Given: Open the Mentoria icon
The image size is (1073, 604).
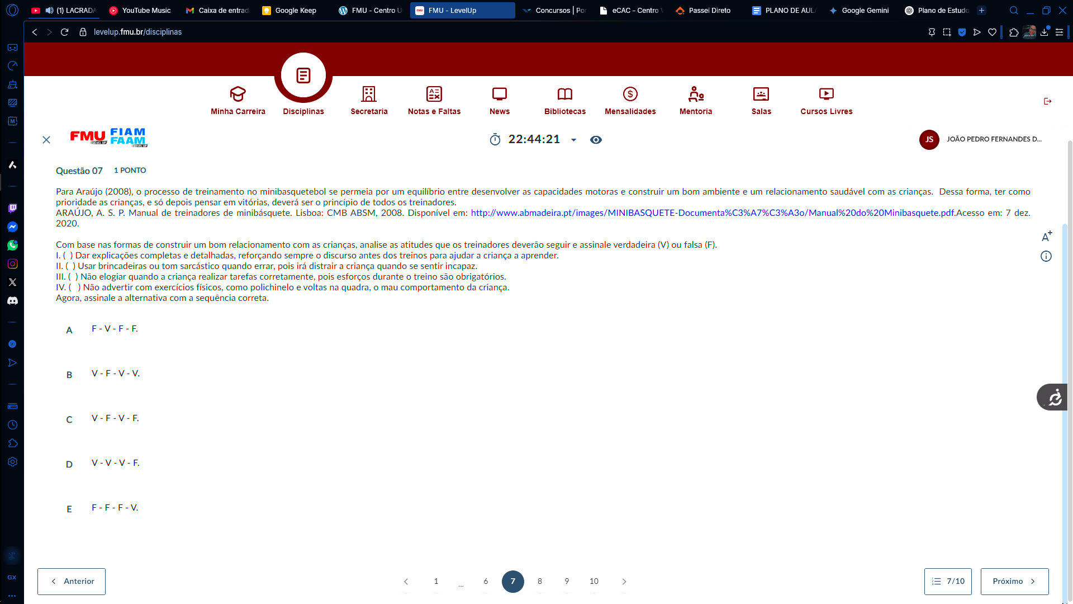Looking at the screenshot, I should (695, 94).
